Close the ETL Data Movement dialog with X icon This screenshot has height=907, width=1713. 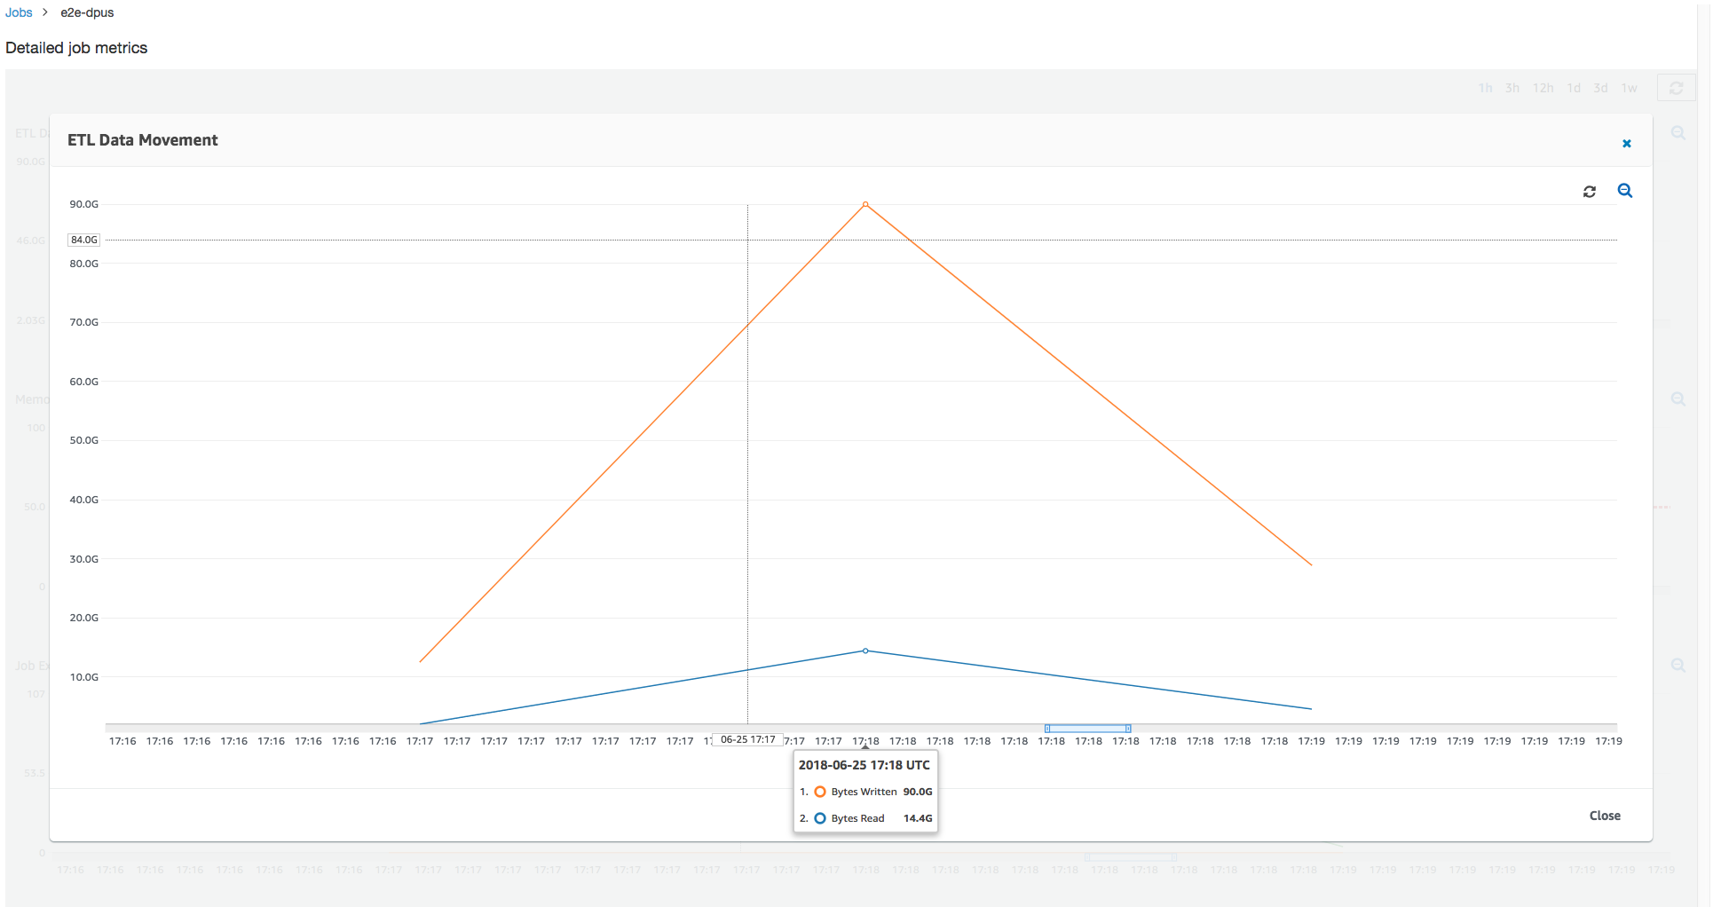1626,144
